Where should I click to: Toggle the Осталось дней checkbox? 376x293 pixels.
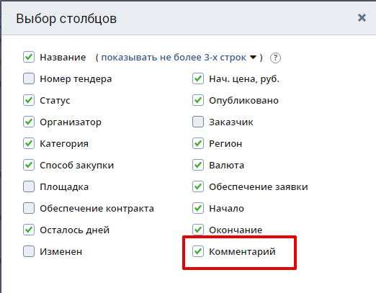[x=29, y=230]
